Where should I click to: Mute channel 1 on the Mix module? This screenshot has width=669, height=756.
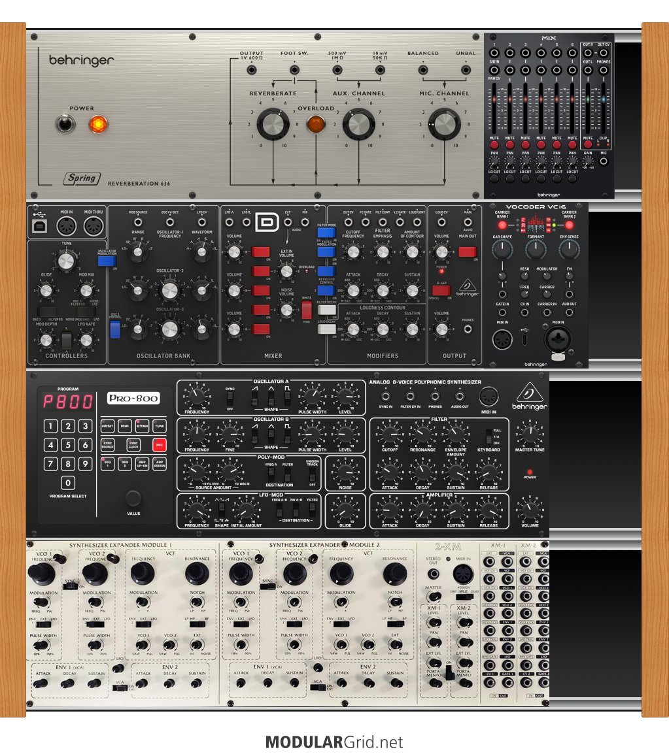point(494,144)
